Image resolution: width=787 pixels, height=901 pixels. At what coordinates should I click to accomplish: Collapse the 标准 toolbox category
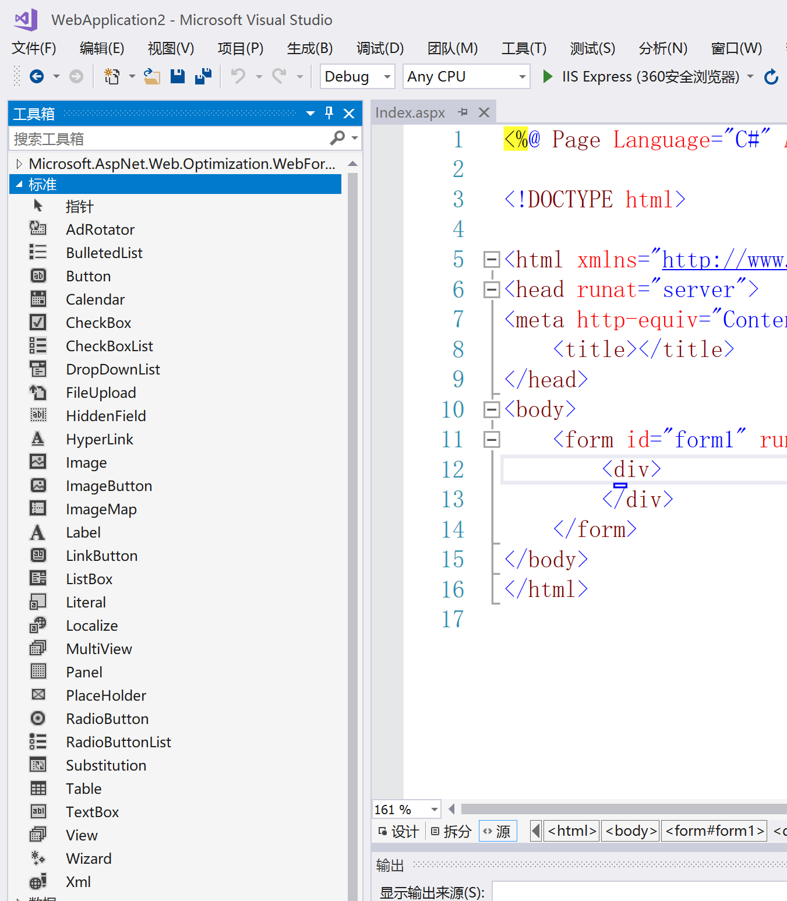(19, 185)
